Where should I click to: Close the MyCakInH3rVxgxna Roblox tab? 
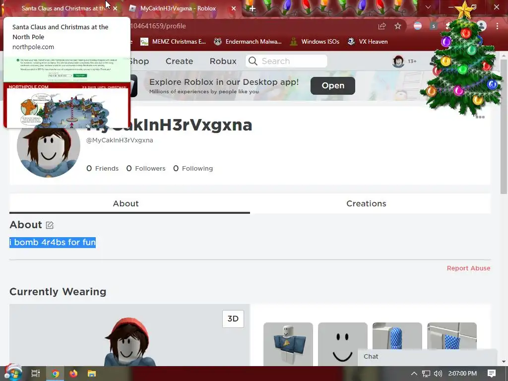pyautogui.click(x=234, y=8)
